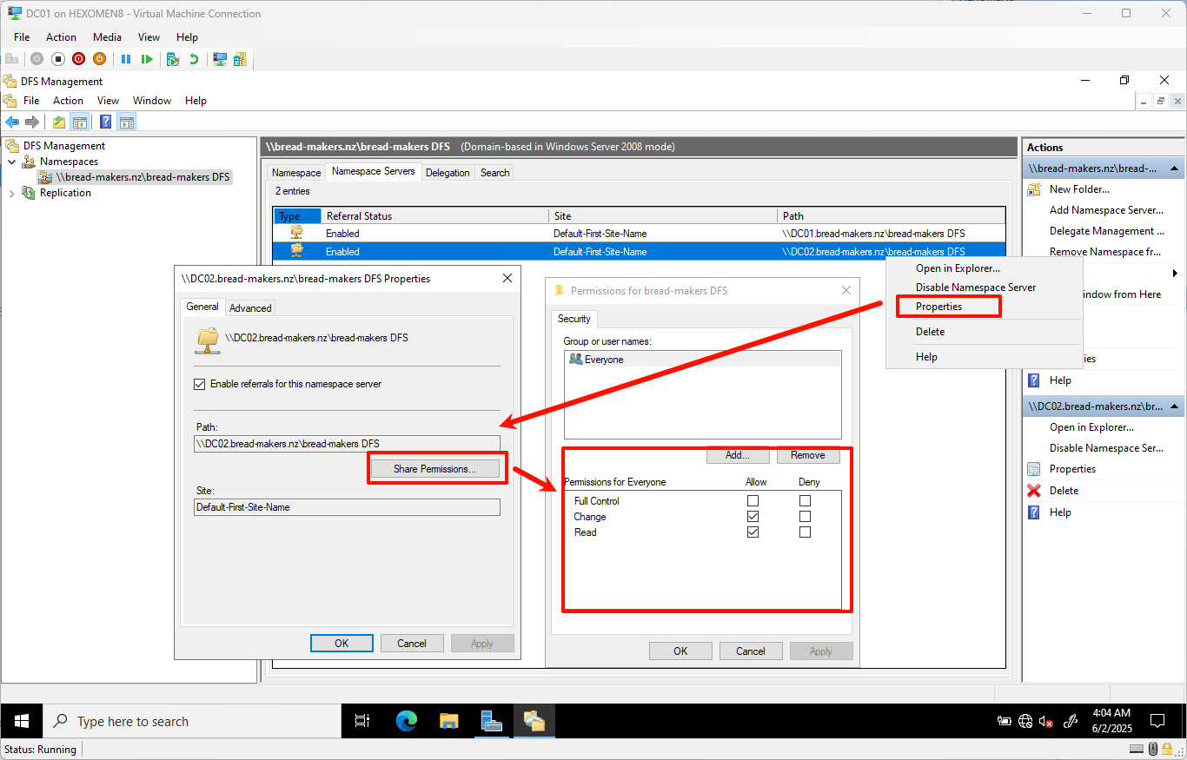Toggle the console tree visibility icon

(79, 121)
